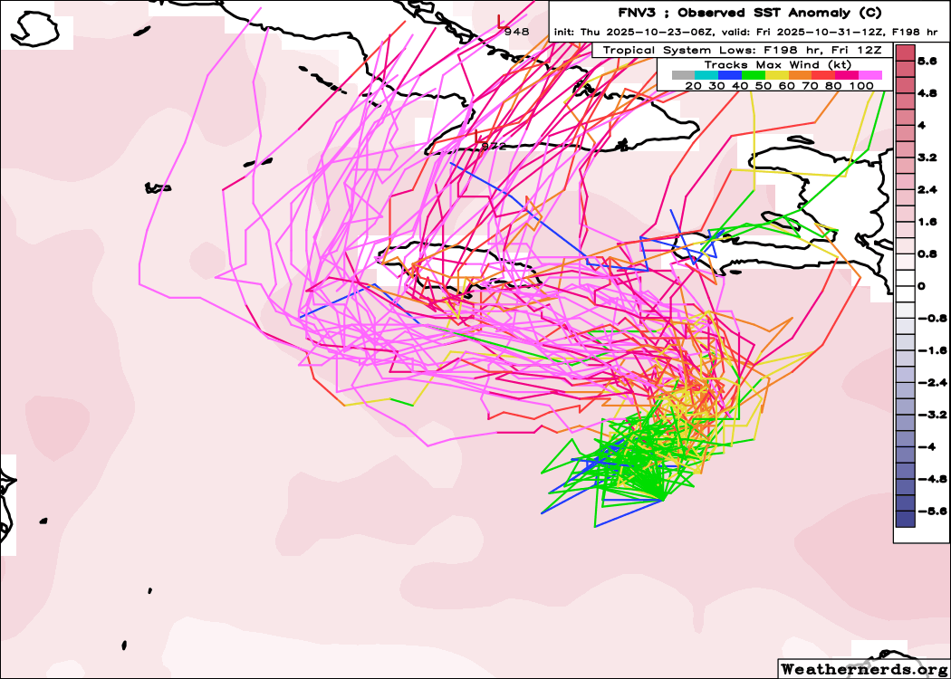Click the yellow wind legend swatch
The width and height of the screenshot is (951, 679).
pos(777,75)
